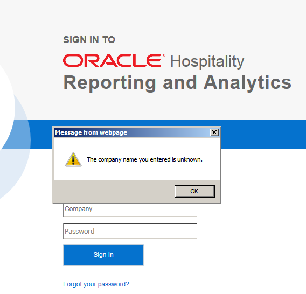
Task: Click the 'SIGN IN TO' heading
Action: (89, 40)
